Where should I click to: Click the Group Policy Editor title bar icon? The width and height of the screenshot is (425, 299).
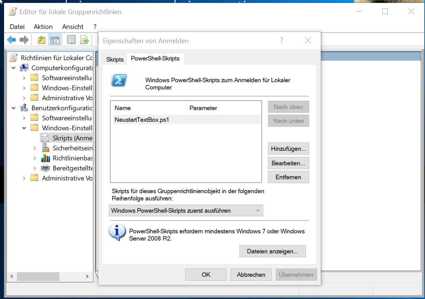tap(12, 12)
